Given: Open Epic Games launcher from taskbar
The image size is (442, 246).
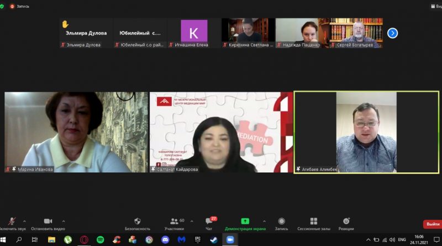Looking at the screenshot, I should 198,240.
